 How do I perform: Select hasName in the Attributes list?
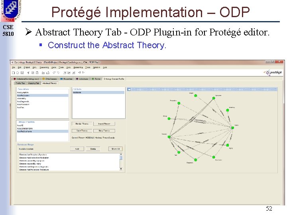point(98,92)
